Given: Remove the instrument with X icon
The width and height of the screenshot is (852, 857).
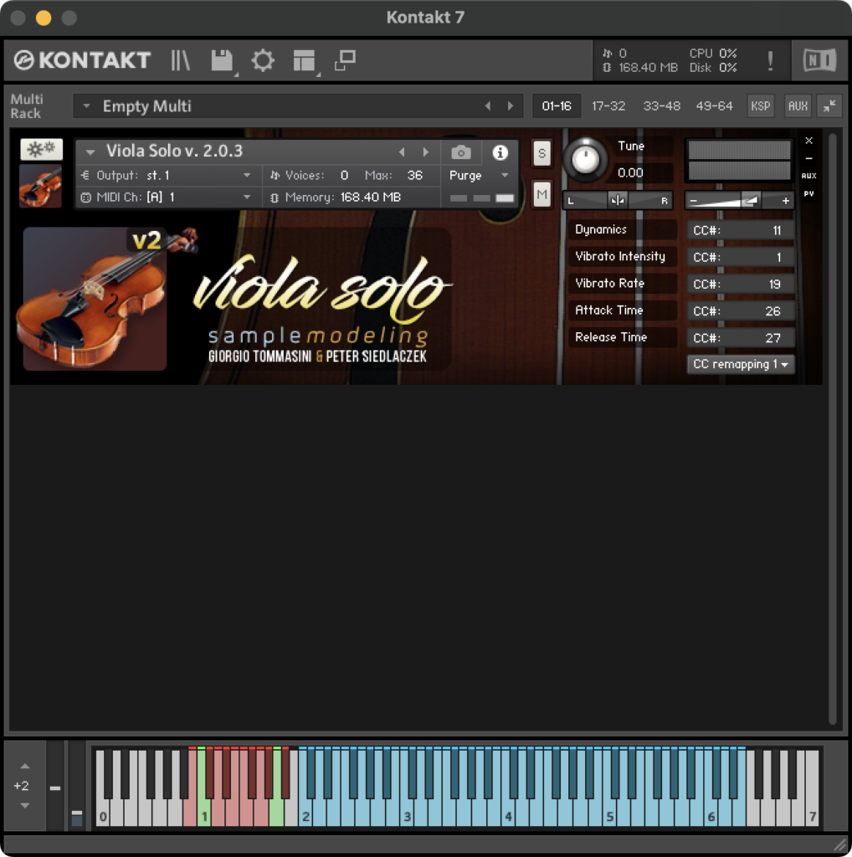Looking at the screenshot, I should pyautogui.click(x=808, y=141).
